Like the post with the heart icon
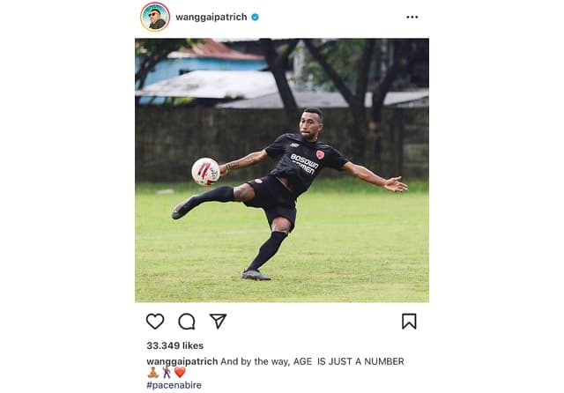This screenshot has width=564, height=393. click(x=155, y=321)
